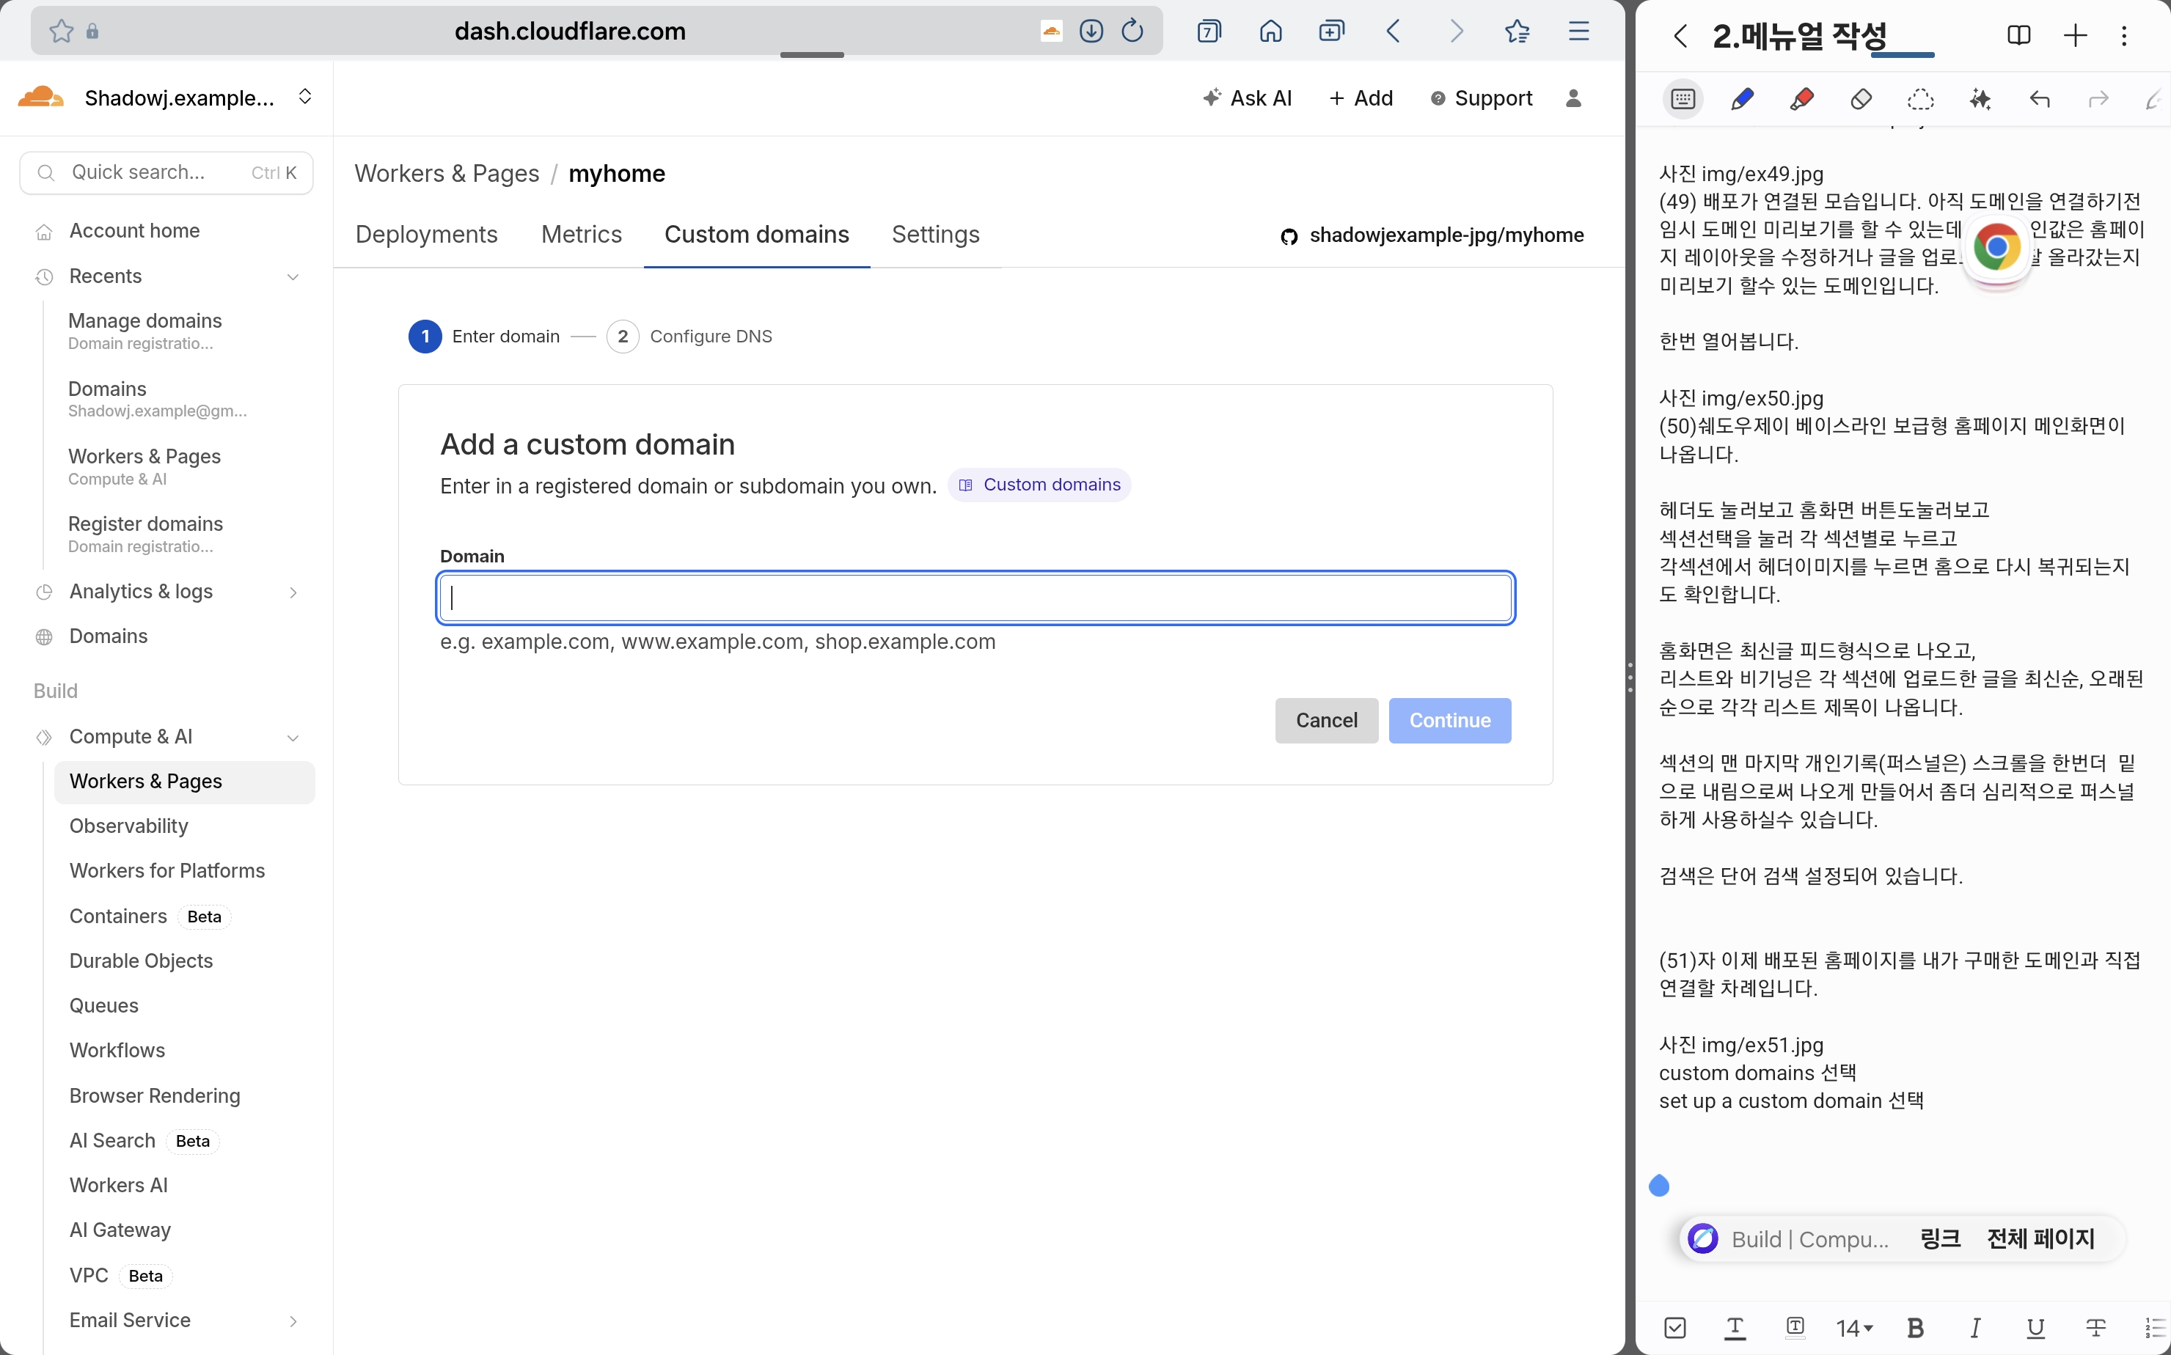Click the browser reload icon
2171x1355 pixels.
1133,32
